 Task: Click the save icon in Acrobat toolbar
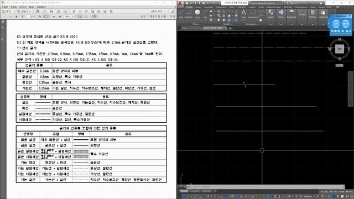(44, 11)
